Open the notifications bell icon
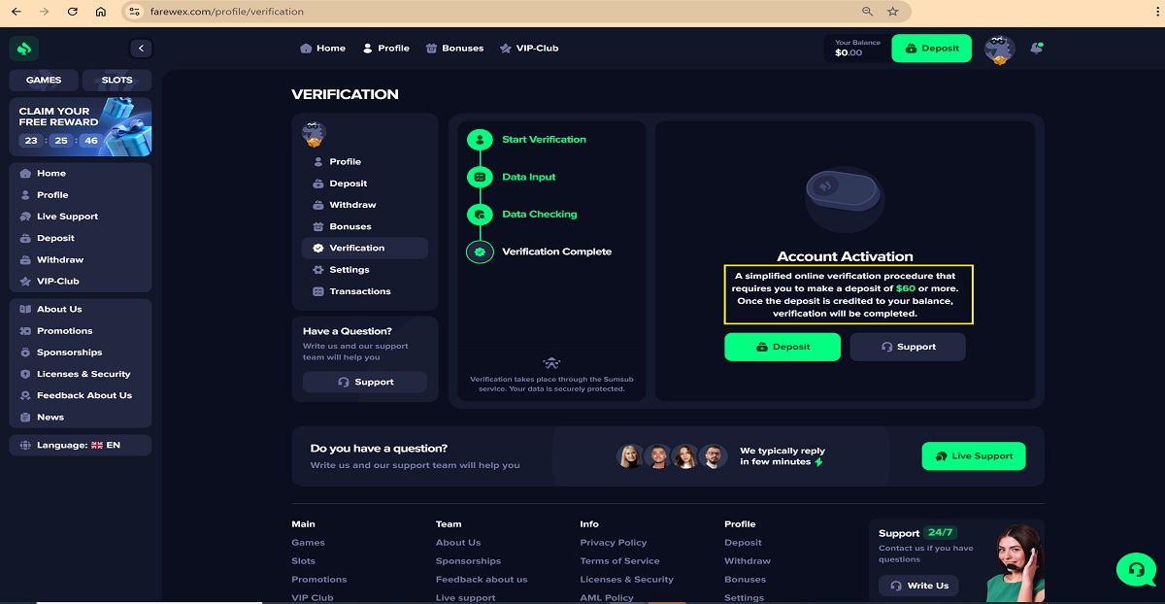 pyautogui.click(x=1036, y=48)
